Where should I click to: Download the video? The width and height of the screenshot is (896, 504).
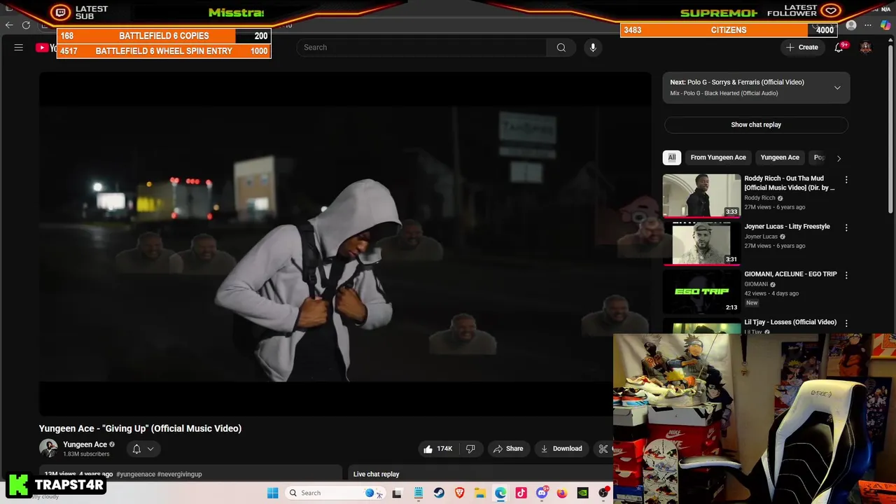pos(561,449)
